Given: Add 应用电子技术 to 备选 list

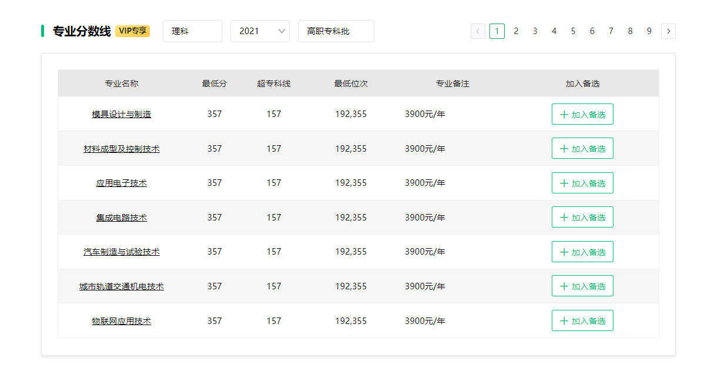Looking at the screenshot, I should [582, 183].
